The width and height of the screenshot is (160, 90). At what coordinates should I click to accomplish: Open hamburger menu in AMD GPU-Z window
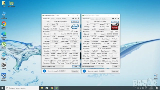click(118, 18)
